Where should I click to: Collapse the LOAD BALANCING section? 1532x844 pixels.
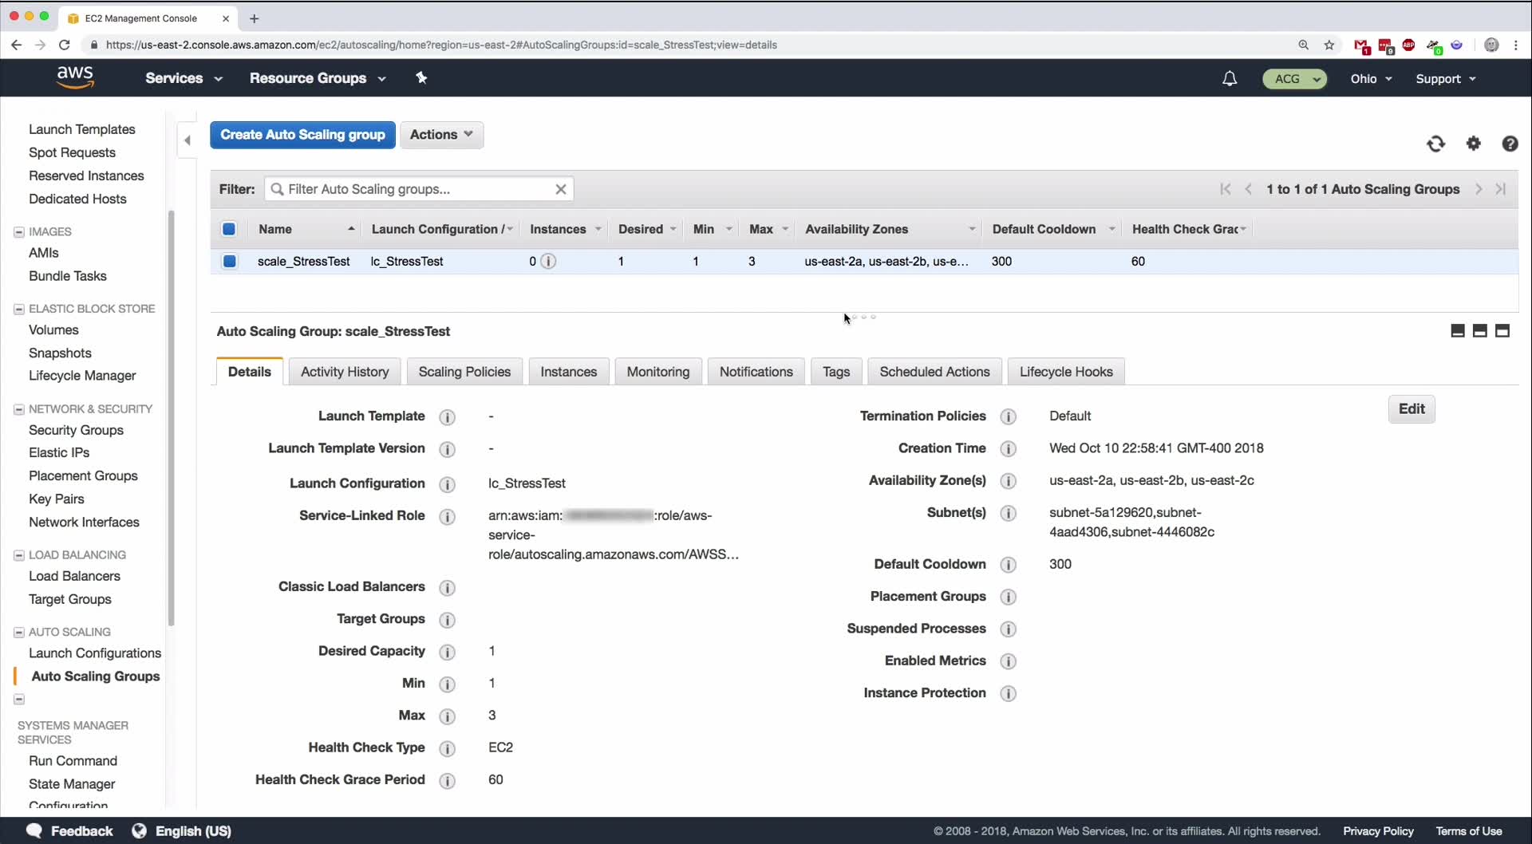(x=19, y=555)
